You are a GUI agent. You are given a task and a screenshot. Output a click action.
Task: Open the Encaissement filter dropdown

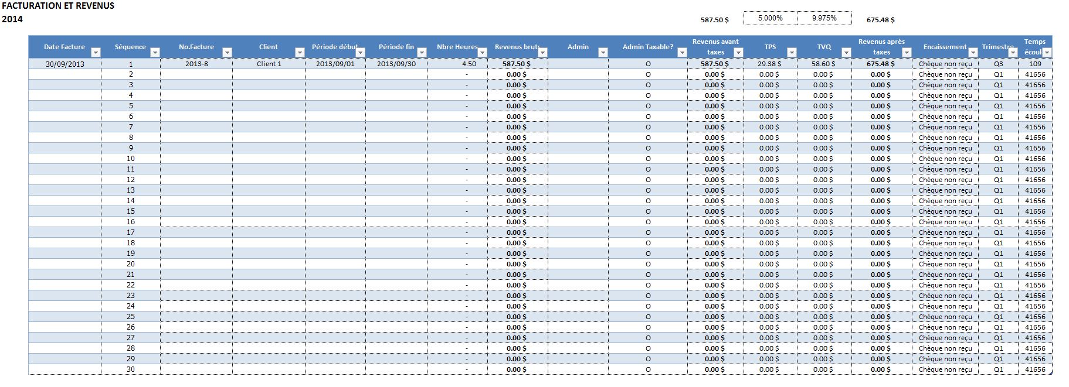click(973, 53)
